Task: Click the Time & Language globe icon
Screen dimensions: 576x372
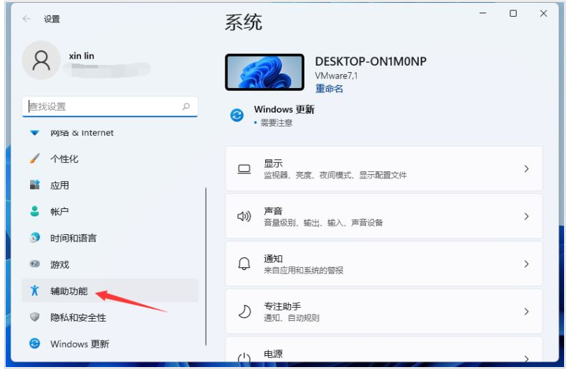Action: pyautogui.click(x=35, y=238)
